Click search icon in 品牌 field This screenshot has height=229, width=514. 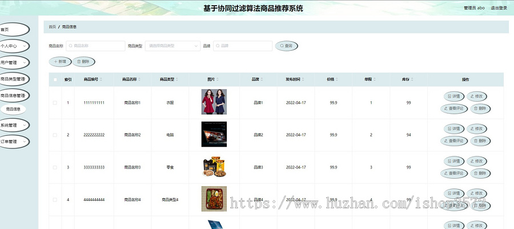coord(218,46)
